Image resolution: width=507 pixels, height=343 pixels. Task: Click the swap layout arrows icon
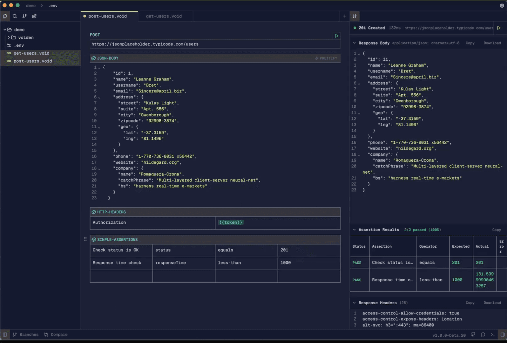click(x=355, y=16)
